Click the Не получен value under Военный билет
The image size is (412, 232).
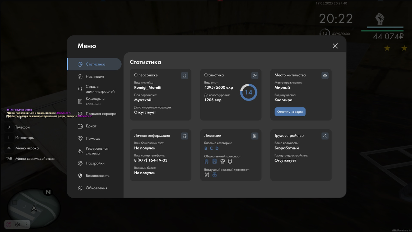pos(145,173)
